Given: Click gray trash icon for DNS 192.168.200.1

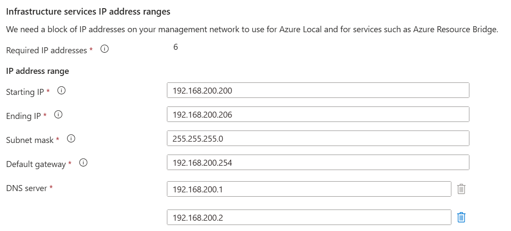Looking at the screenshot, I should [x=461, y=189].
